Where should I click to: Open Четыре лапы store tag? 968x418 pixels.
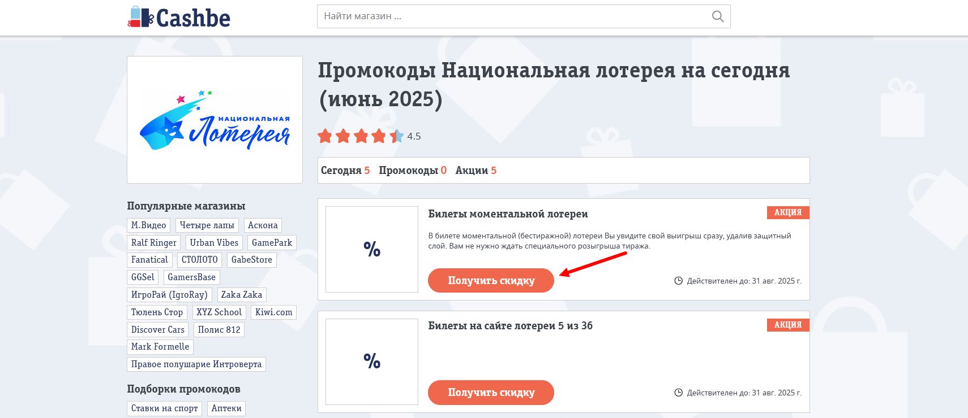207,225
